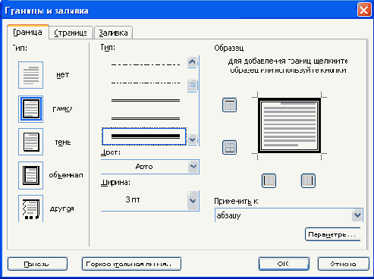The image size is (374, 279).
Task: Click the Параметры button
Action: [332, 234]
